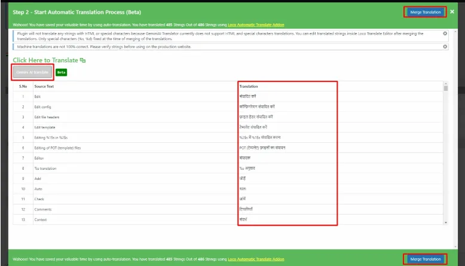Select 'Editing of POT (template) files' row
The height and width of the screenshot is (266, 465).
point(228,148)
